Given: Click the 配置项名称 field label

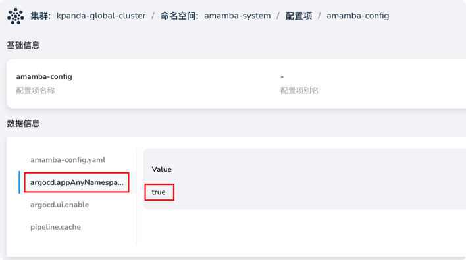Looking at the screenshot, I should pyautogui.click(x=36, y=91).
